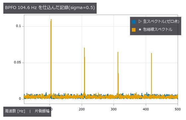Click the x-axis tick label 400

tap(146, 109)
